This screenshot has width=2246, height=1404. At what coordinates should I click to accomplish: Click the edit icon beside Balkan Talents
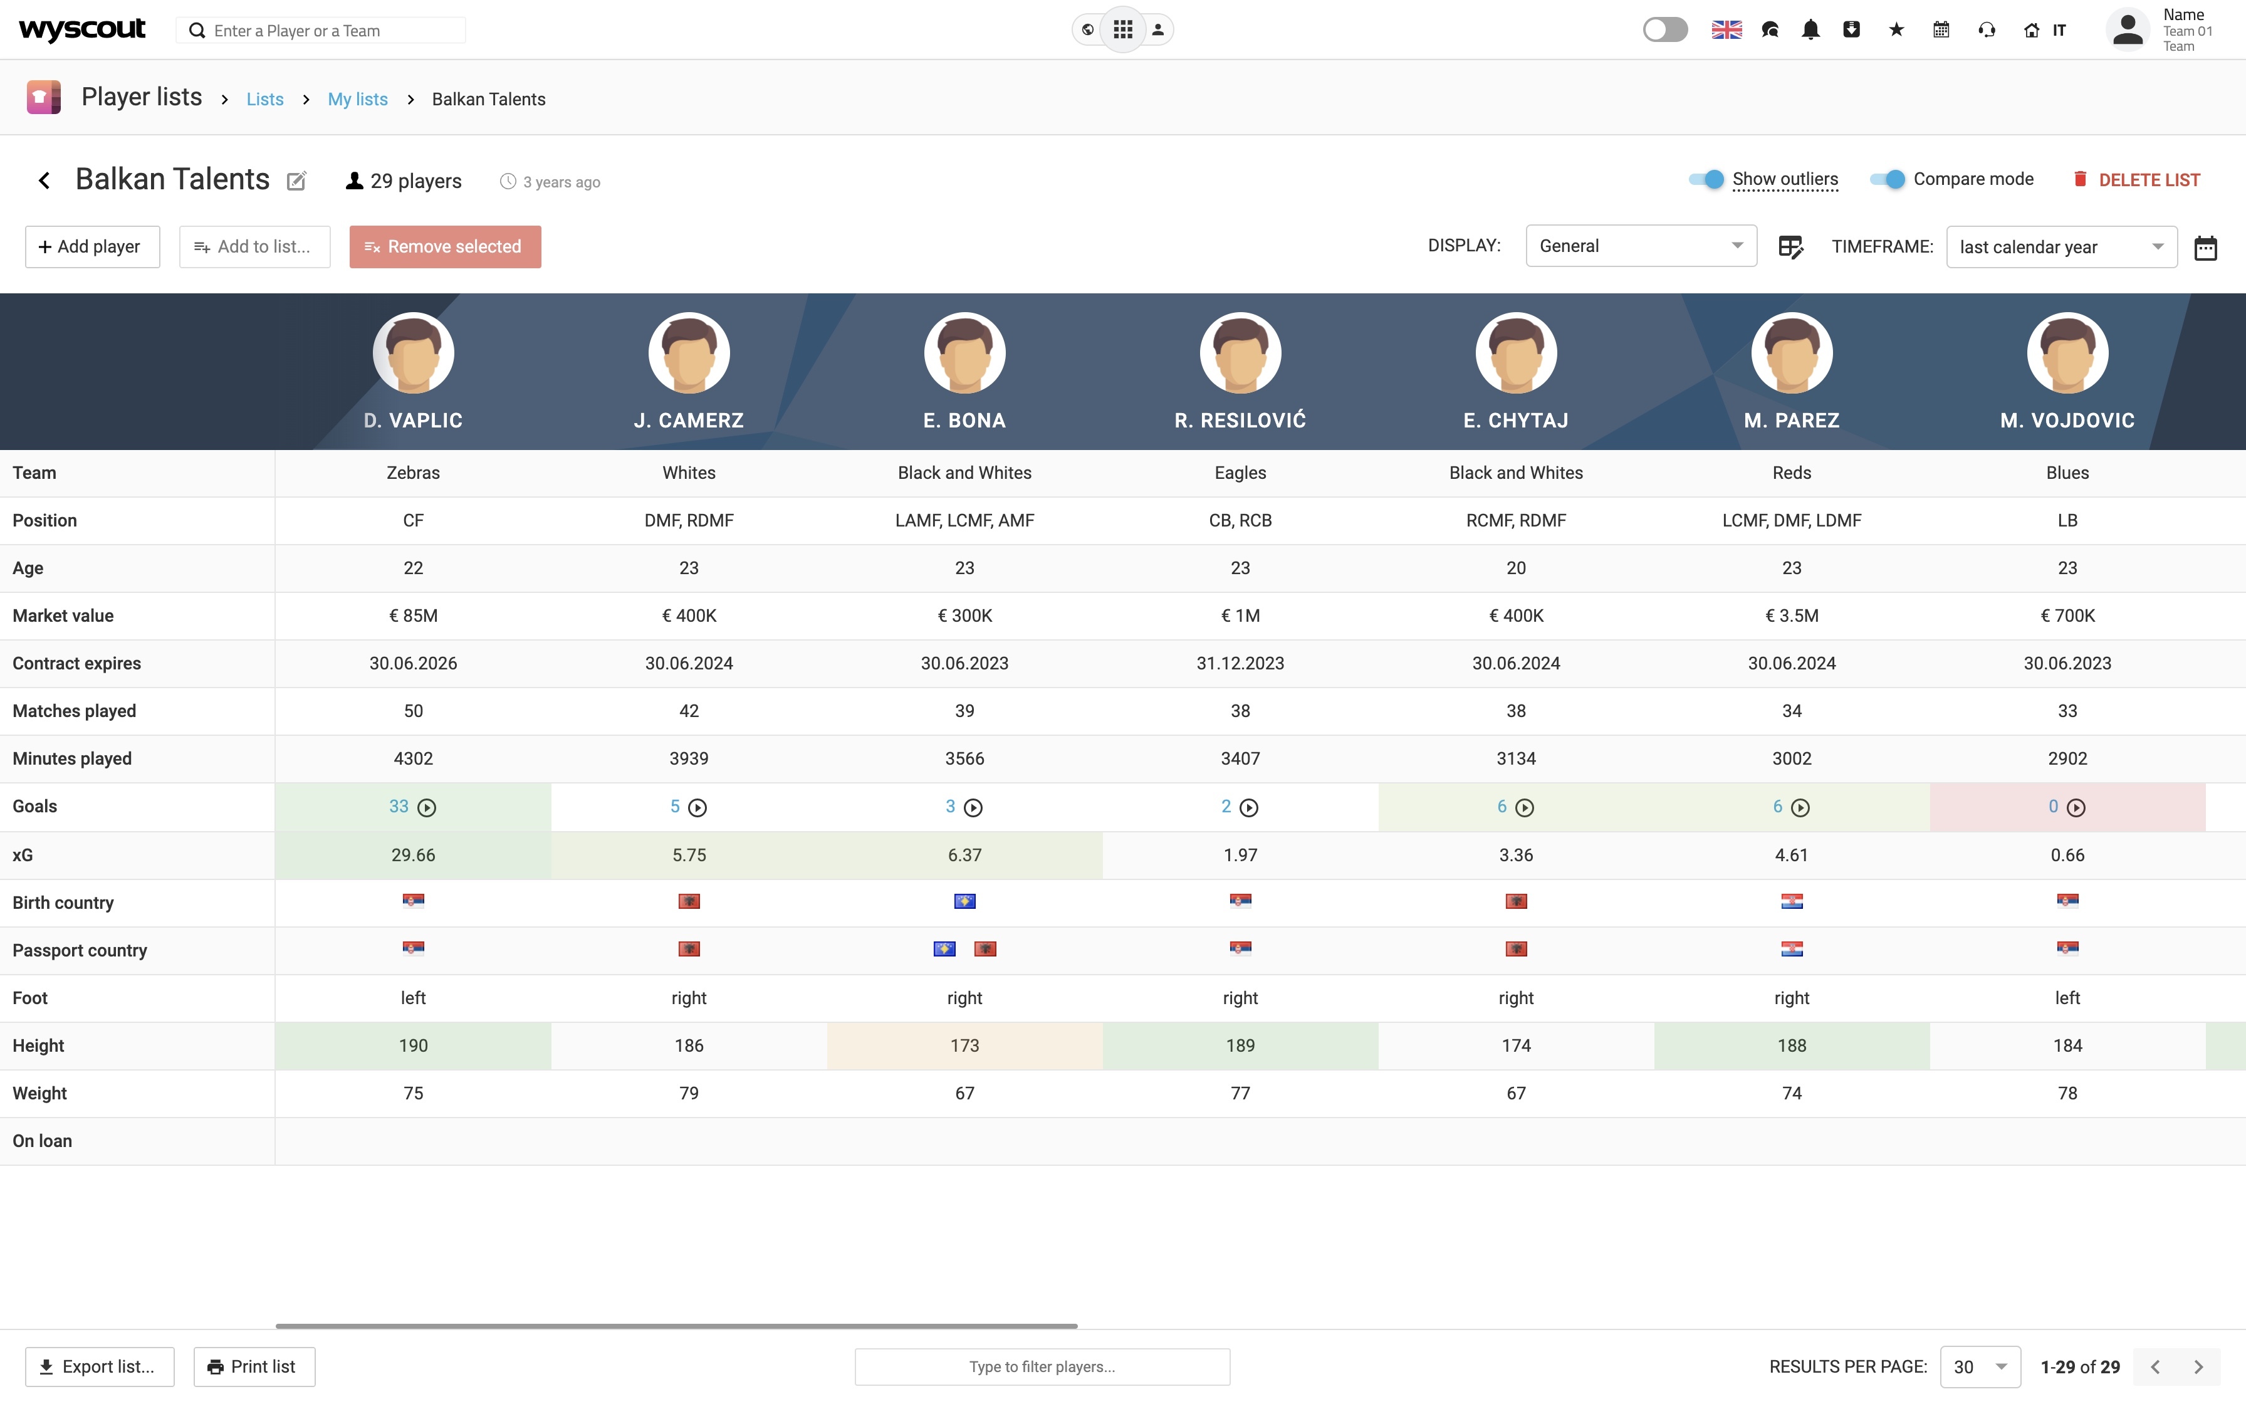296,181
